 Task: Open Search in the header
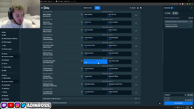point(133,8)
